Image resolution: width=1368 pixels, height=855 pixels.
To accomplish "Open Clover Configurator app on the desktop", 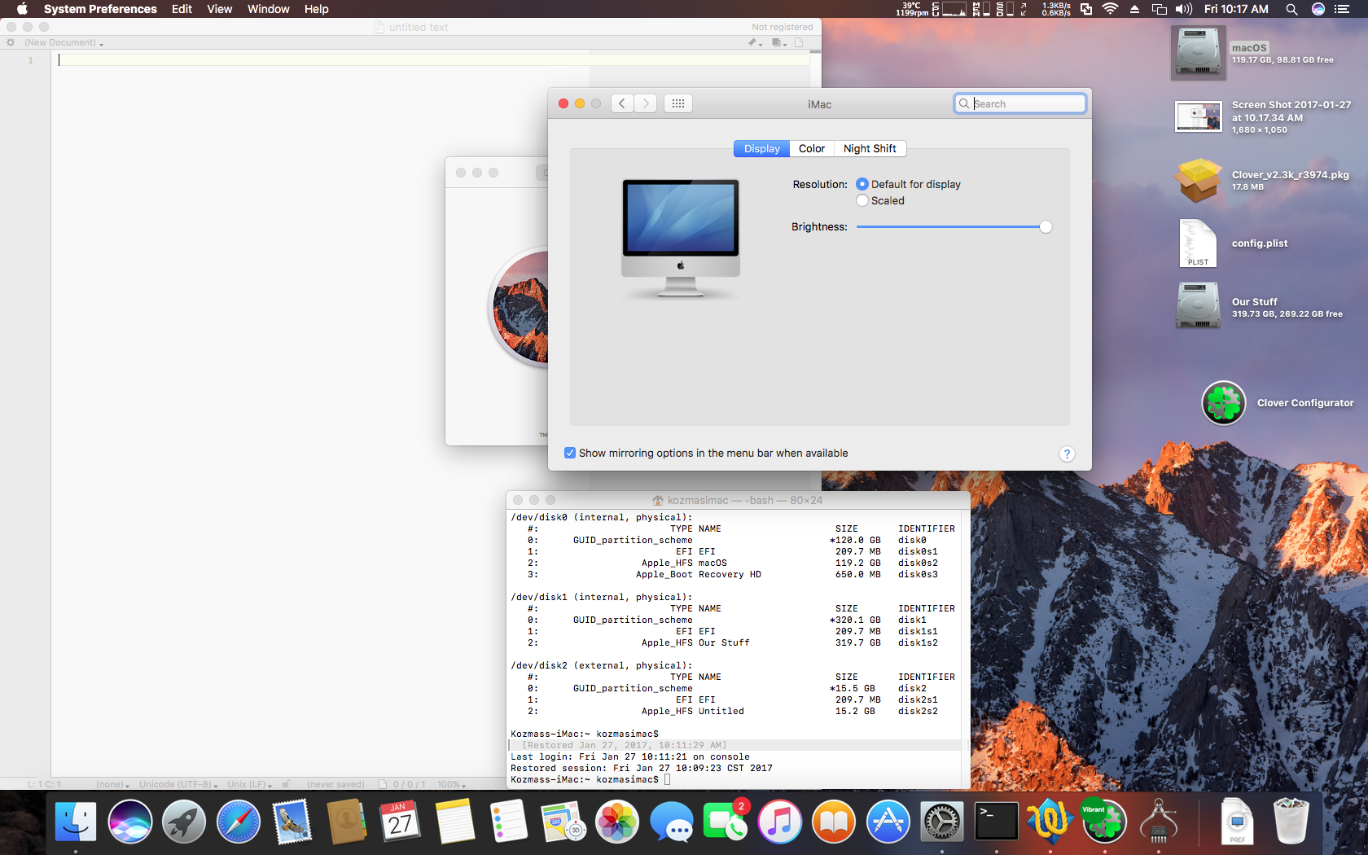I will click(1224, 402).
